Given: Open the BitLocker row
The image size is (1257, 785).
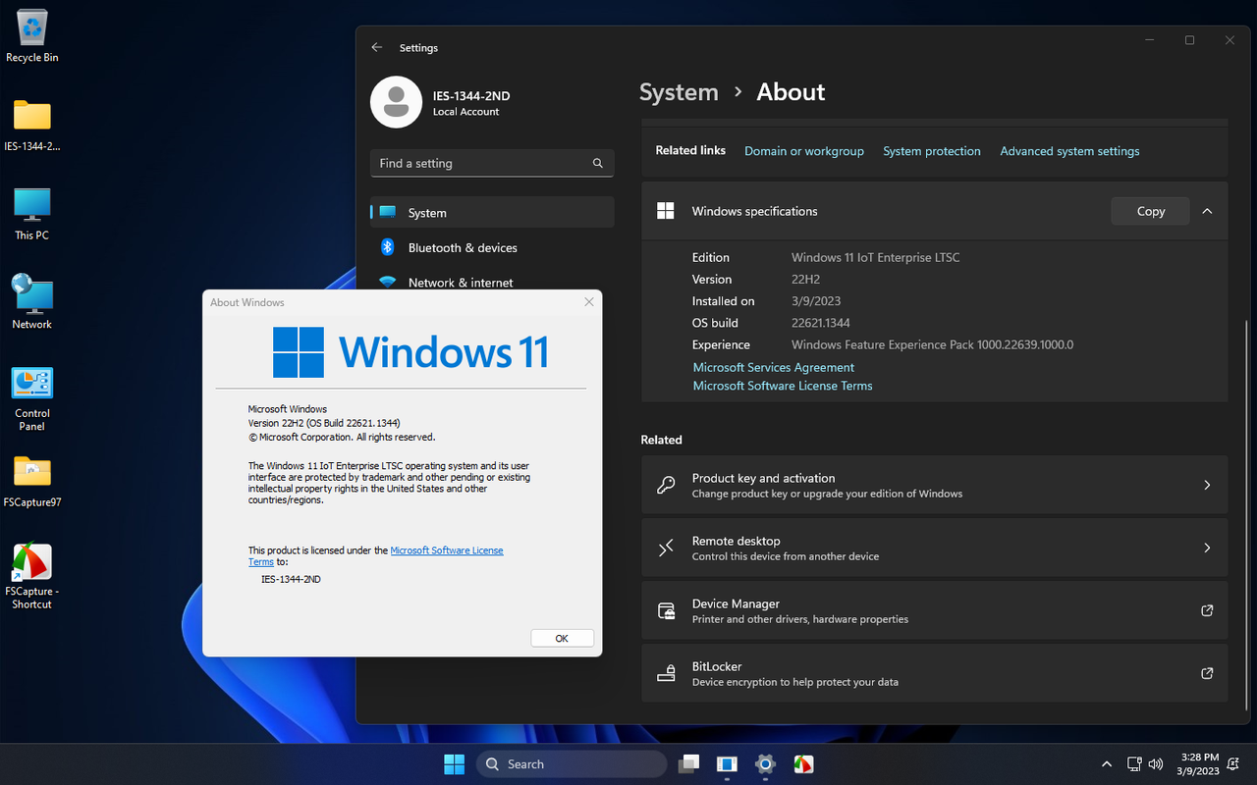Looking at the screenshot, I should point(934,673).
